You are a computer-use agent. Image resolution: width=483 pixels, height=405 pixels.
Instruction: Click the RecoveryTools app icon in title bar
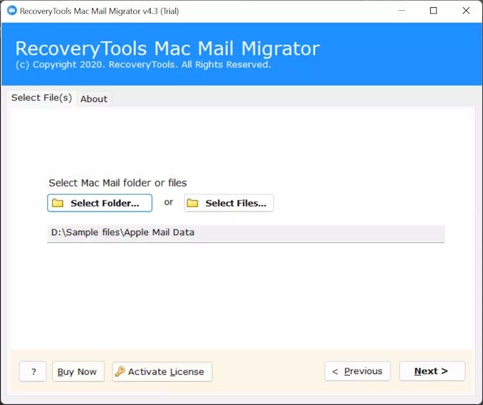[x=12, y=11]
